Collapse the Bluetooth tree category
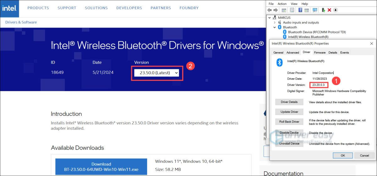The image size is (377, 176). tap(275, 27)
